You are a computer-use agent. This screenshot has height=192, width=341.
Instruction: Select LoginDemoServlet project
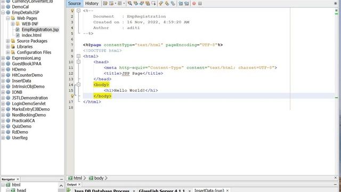(x=29, y=103)
